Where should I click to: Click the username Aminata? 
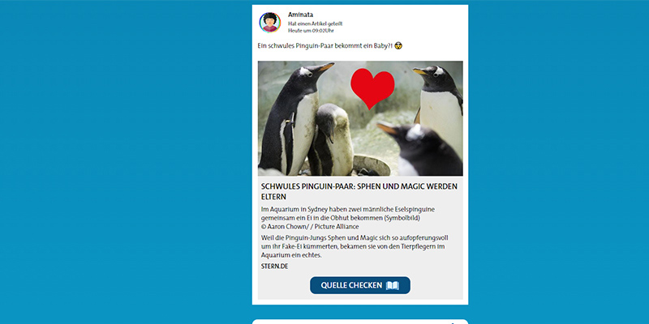click(300, 15)
